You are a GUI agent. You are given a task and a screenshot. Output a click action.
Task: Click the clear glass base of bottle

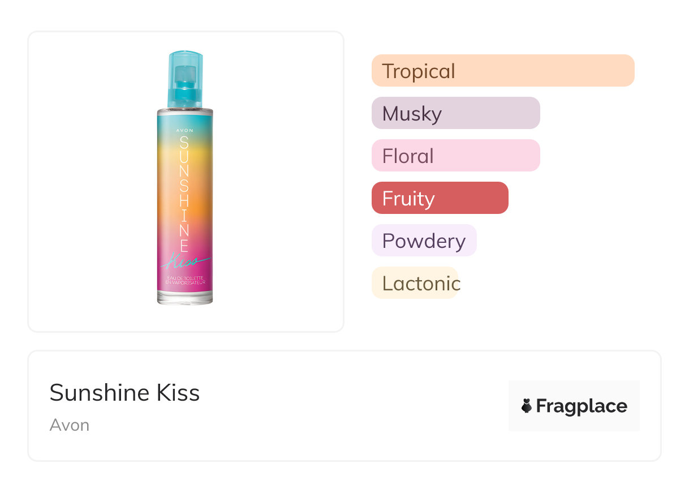[x=185, y=298]
